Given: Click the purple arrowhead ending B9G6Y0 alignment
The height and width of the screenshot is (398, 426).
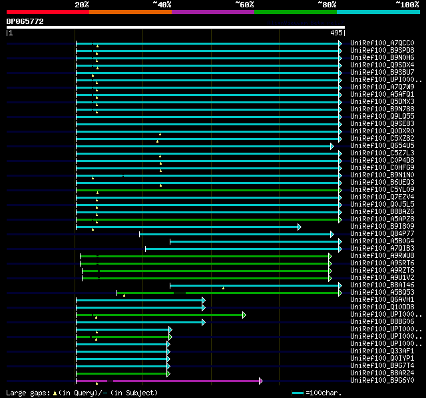Looking at the screenshot, I should pos(261,381).
